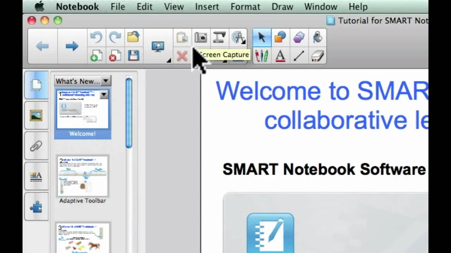Image resolution: width=451 pixels, height=253 pixels.
Task: Open the View menu
Action: point(174,7)
